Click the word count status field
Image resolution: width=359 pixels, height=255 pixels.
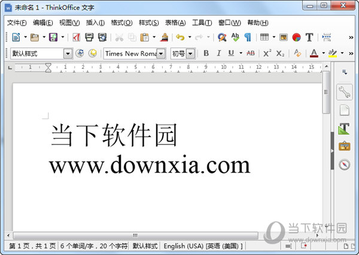point(94,246)
